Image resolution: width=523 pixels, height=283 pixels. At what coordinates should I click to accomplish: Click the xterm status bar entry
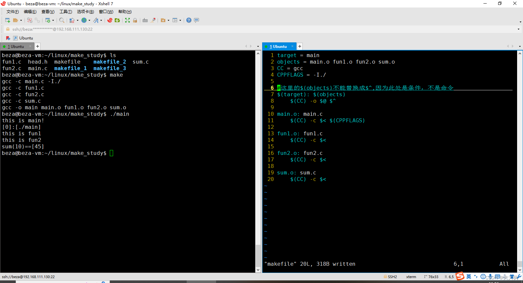pos(411,277)
